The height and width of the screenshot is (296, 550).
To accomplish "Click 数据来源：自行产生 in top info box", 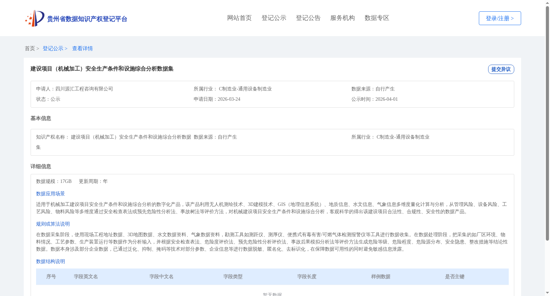I will tap(373, 89).
